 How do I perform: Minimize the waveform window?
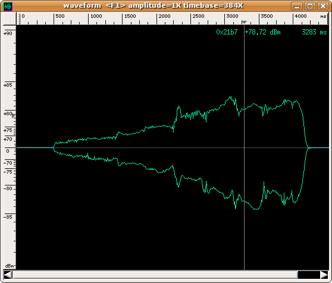tap(297, 6)
